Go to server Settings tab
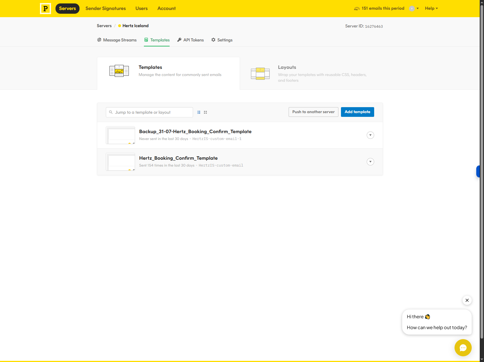This screenshot has width=484, height=362. point(222,40)
